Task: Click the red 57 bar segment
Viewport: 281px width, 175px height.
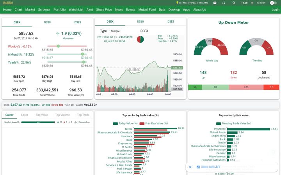Action: 271,87
